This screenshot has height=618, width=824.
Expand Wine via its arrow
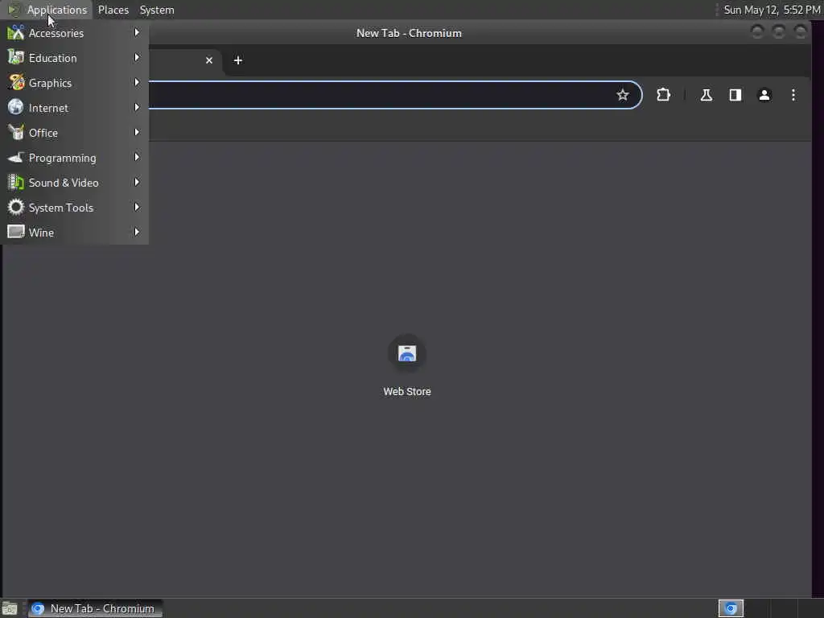[x=137, y=232]
